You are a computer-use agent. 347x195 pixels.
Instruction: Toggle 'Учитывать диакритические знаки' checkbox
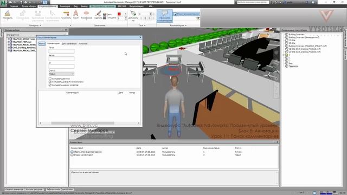50,82
